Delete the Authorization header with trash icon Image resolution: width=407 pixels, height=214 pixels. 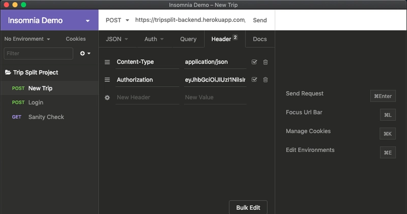click(265, 79)
